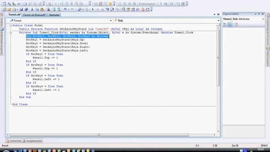Screen dimensions: 270x152
Task: Click the uncomment lines icon
Action: (x=59, y=9)
